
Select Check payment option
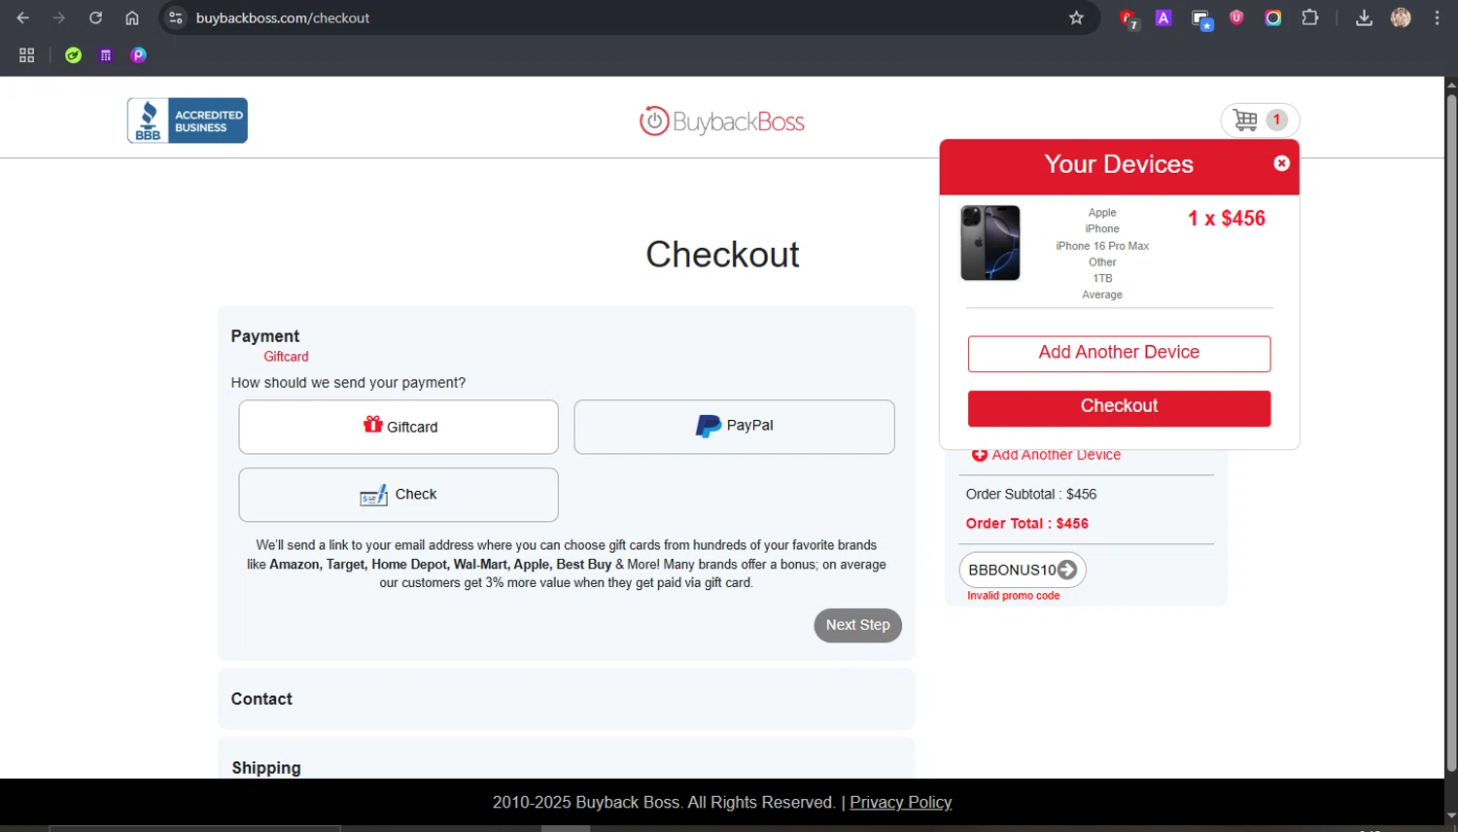tap(399, 495)
